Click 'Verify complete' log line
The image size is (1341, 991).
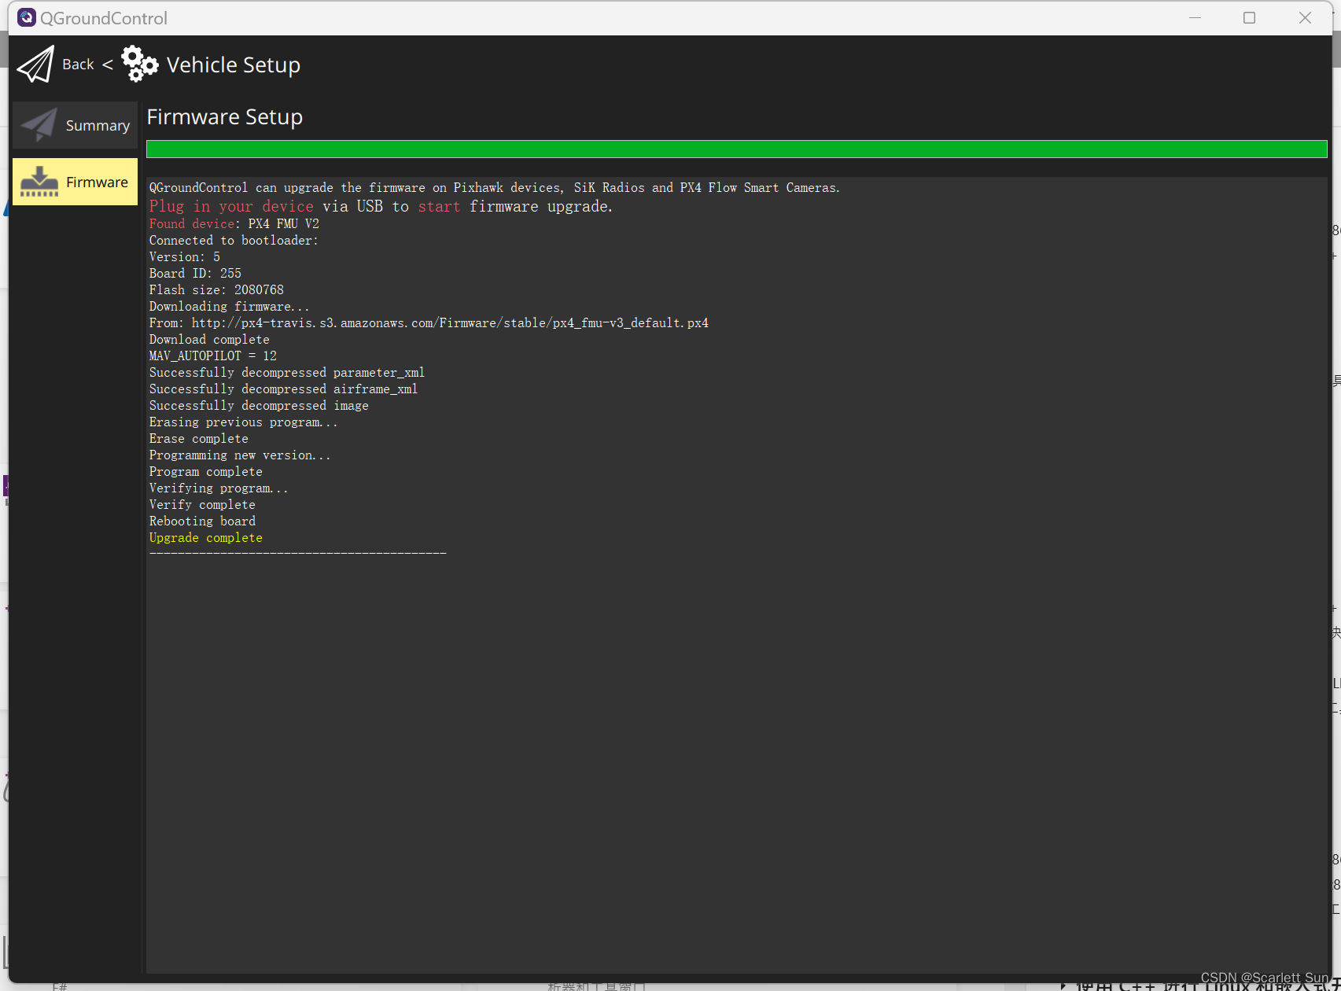pos(202,505)
